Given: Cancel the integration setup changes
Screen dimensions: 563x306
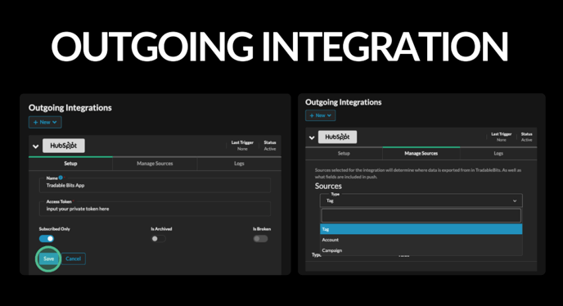Looking at the screenshot, I should point(74,259).
